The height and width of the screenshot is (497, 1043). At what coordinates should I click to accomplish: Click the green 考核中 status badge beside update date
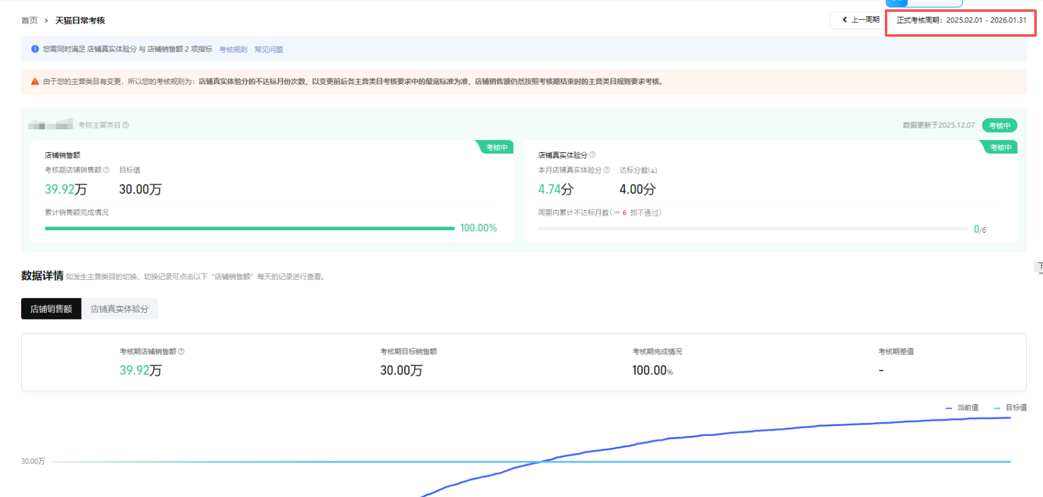point(999,126)
